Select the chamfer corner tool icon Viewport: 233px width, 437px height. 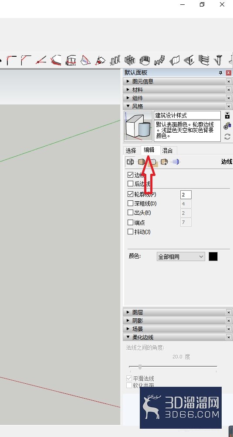pos(26,60)
